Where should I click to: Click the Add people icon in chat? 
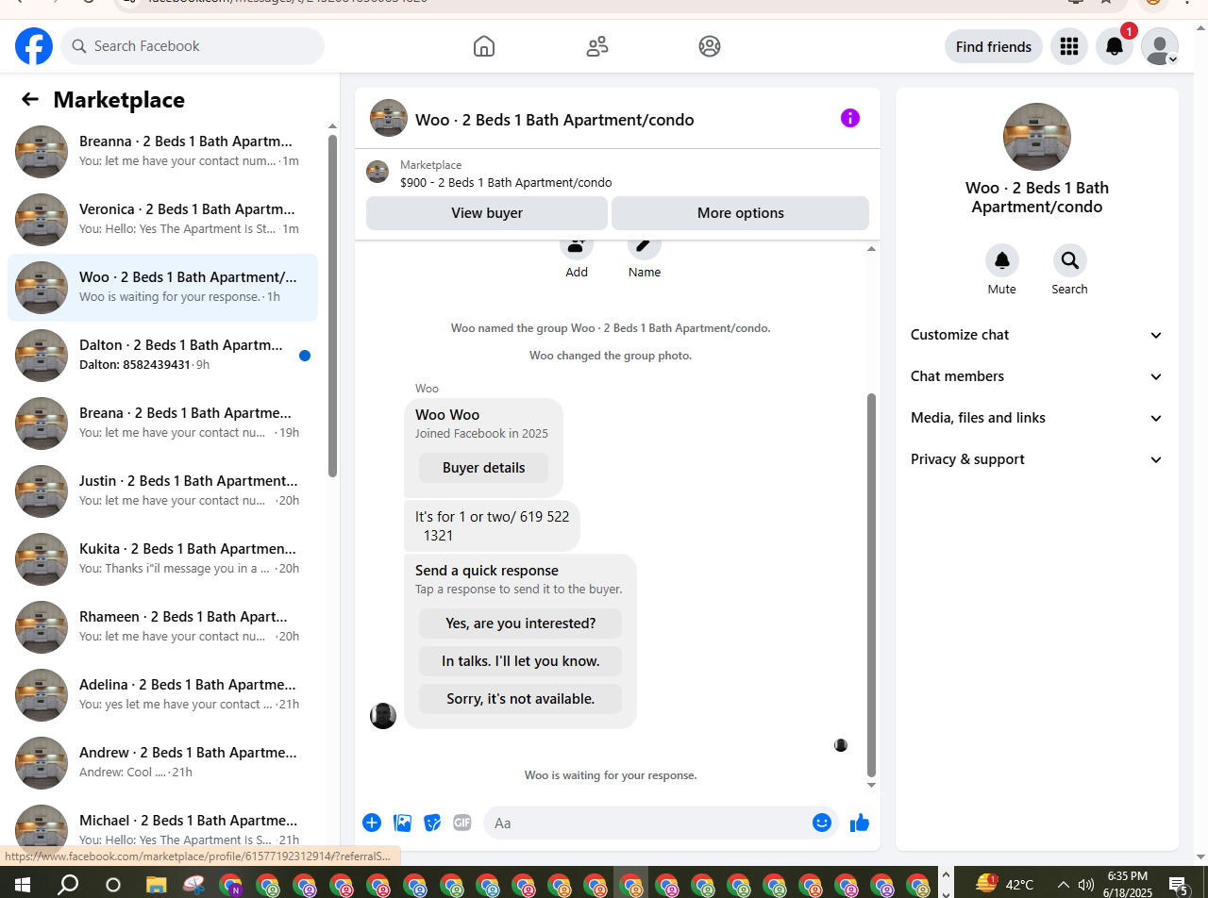point(577,247)
